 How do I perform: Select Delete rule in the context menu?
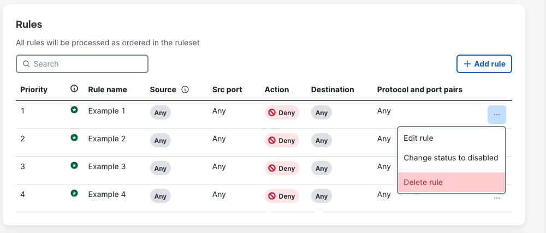click(423, 182)
